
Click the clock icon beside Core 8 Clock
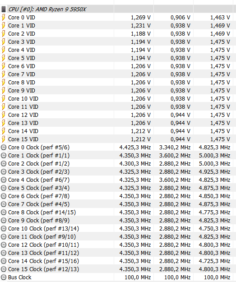[4, 213]
